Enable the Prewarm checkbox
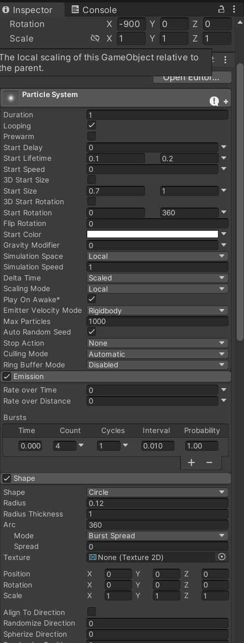The image size is (244, 643). (x=92, y=137)
